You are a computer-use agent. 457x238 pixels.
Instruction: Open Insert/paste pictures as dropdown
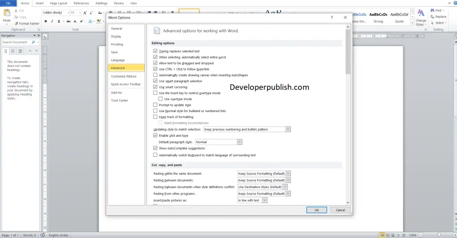coord(253,200)
